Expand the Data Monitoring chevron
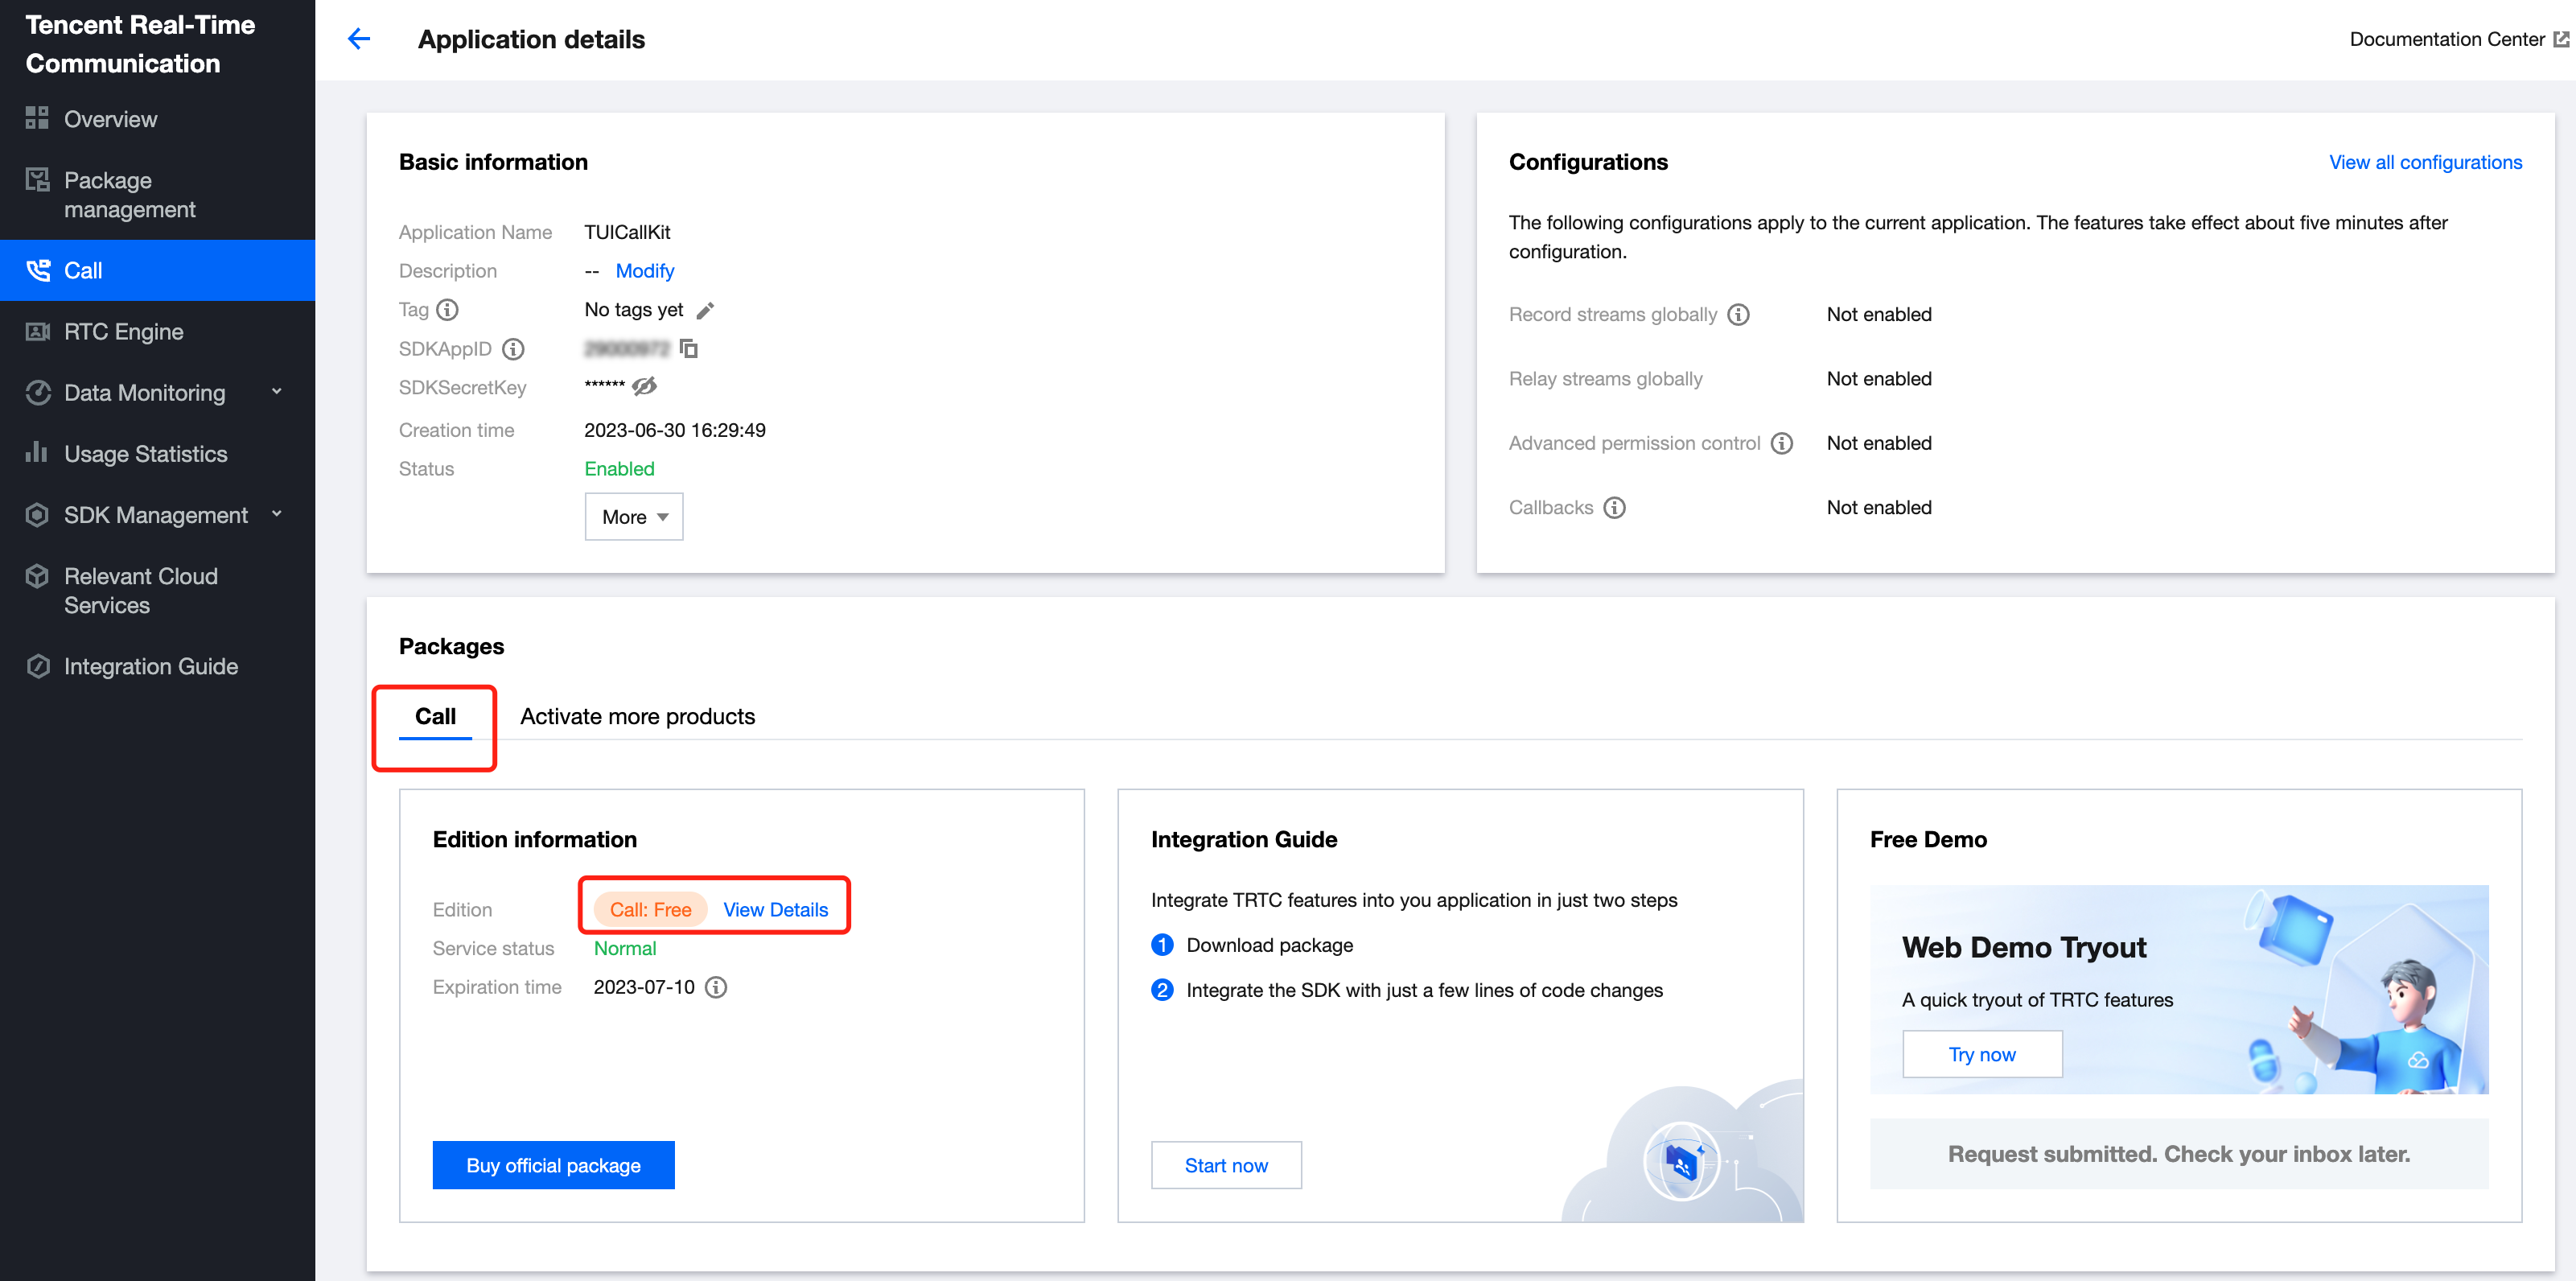 click(277, 392)
